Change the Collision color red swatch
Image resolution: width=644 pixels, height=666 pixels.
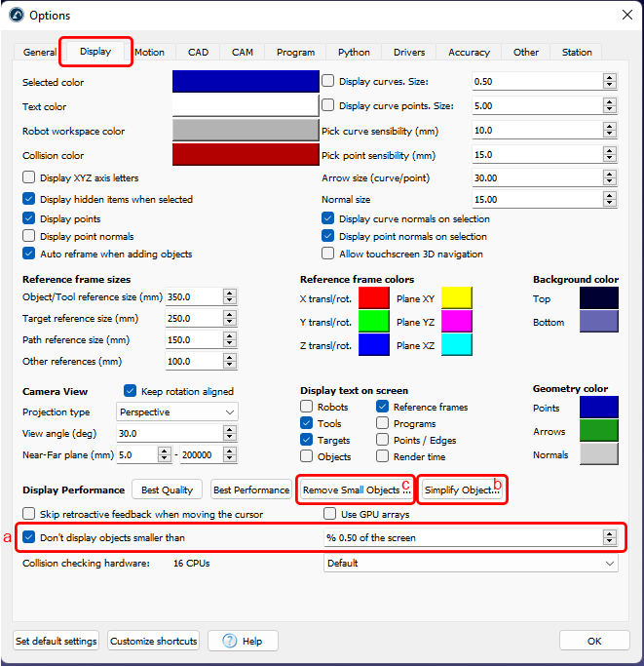[x=246, y=155]
